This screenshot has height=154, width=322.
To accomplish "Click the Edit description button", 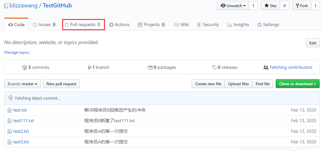I will (313, 43).
